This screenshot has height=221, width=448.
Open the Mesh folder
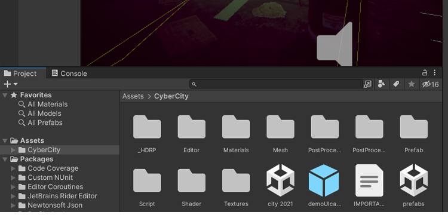[x=280, y=127]
